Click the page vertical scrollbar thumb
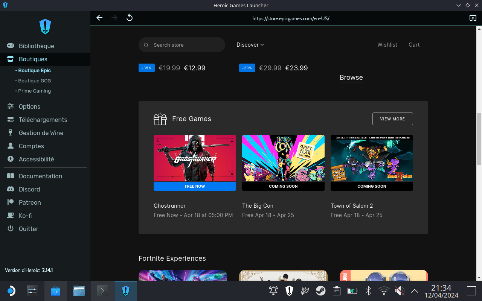 point(479,139)
